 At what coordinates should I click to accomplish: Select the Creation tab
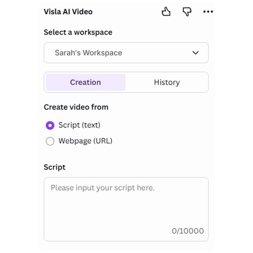[85, 82]
